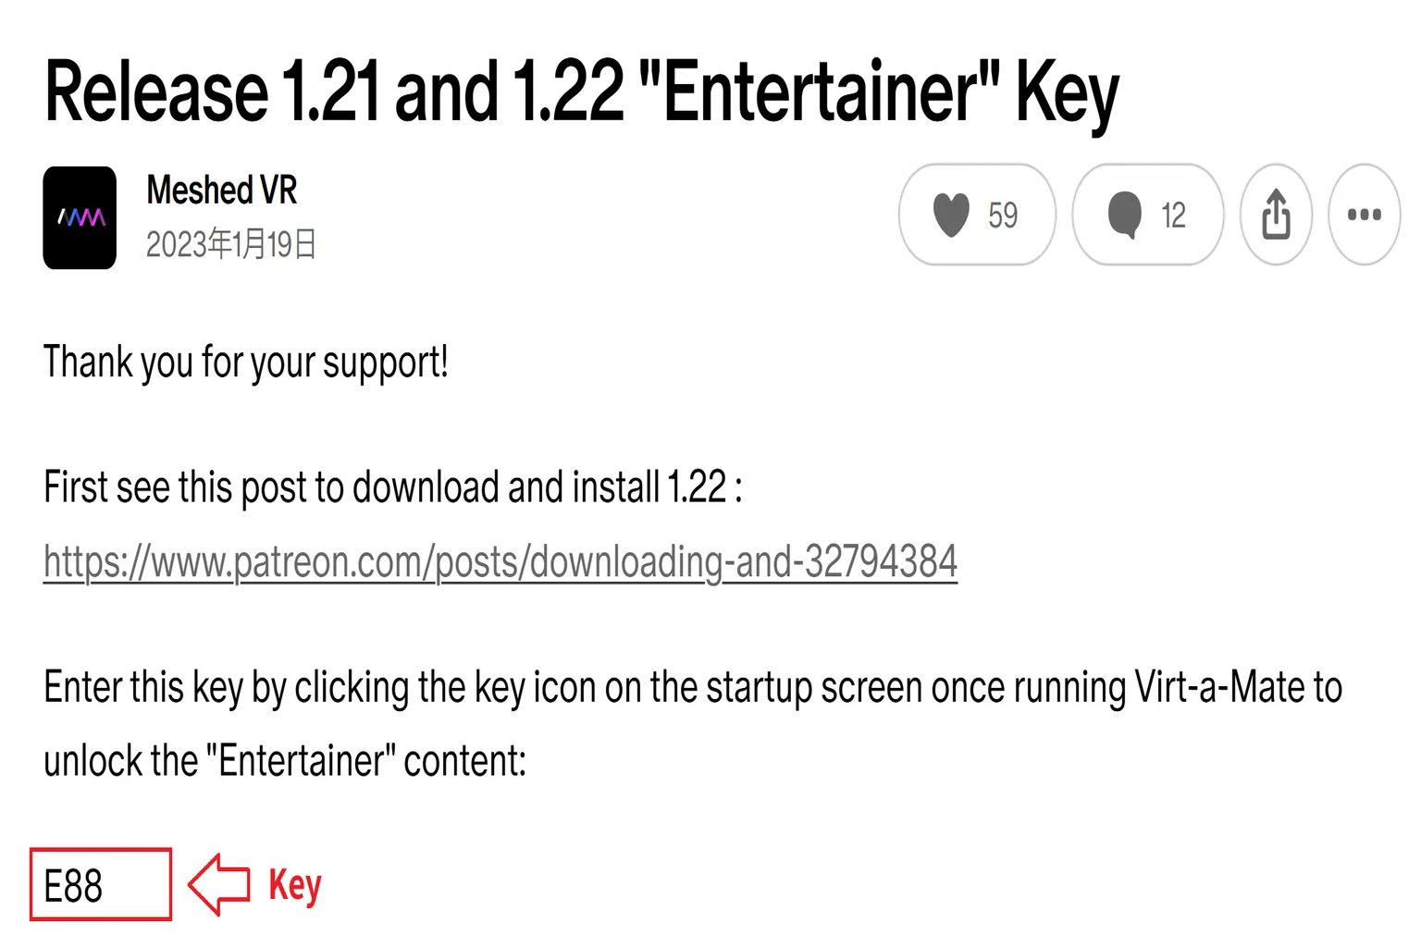The image size is (1421, 947).
Task: Like the post with the heart icon
Action: [x=951, y=215]
